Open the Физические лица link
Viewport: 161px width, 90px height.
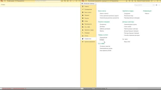(129, 16)
